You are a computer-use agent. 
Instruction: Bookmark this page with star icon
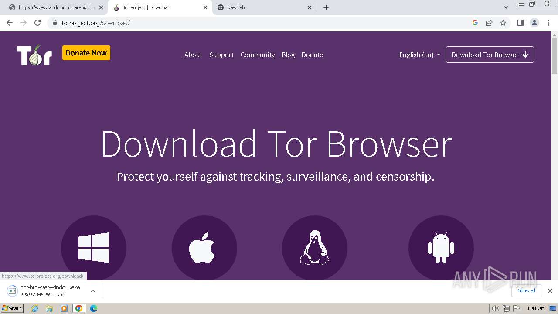503,23
